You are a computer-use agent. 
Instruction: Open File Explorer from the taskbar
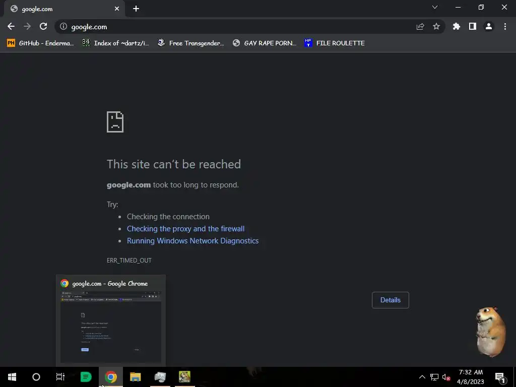(135, 377)
